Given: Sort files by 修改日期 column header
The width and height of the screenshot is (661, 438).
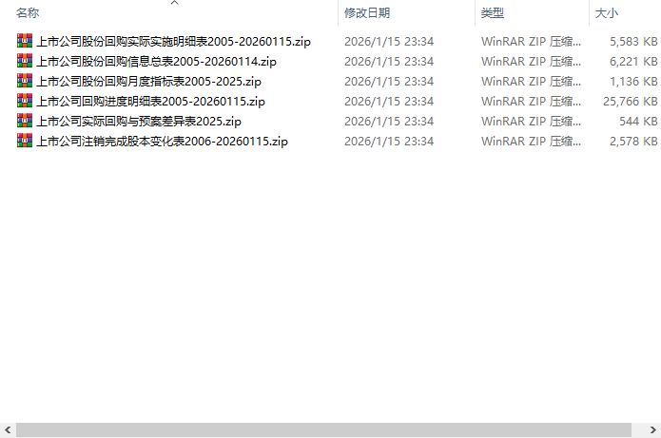Looking at the screenshot, I should pos(367,13).
